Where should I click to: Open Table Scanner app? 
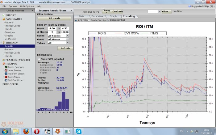[16, 67]
